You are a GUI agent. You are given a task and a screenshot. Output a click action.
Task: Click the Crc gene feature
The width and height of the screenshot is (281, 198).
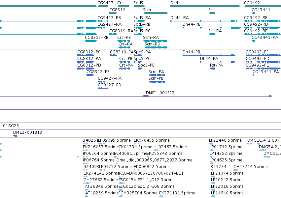tap(123, 6)
